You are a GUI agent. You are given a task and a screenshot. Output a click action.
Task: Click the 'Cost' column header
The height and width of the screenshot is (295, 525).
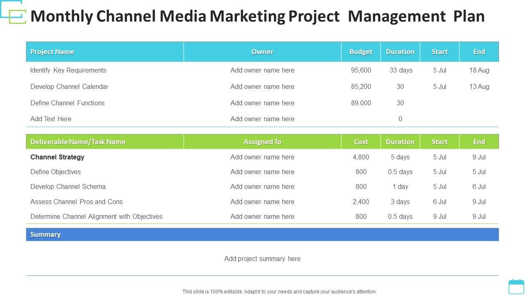[x=361, y=142]
